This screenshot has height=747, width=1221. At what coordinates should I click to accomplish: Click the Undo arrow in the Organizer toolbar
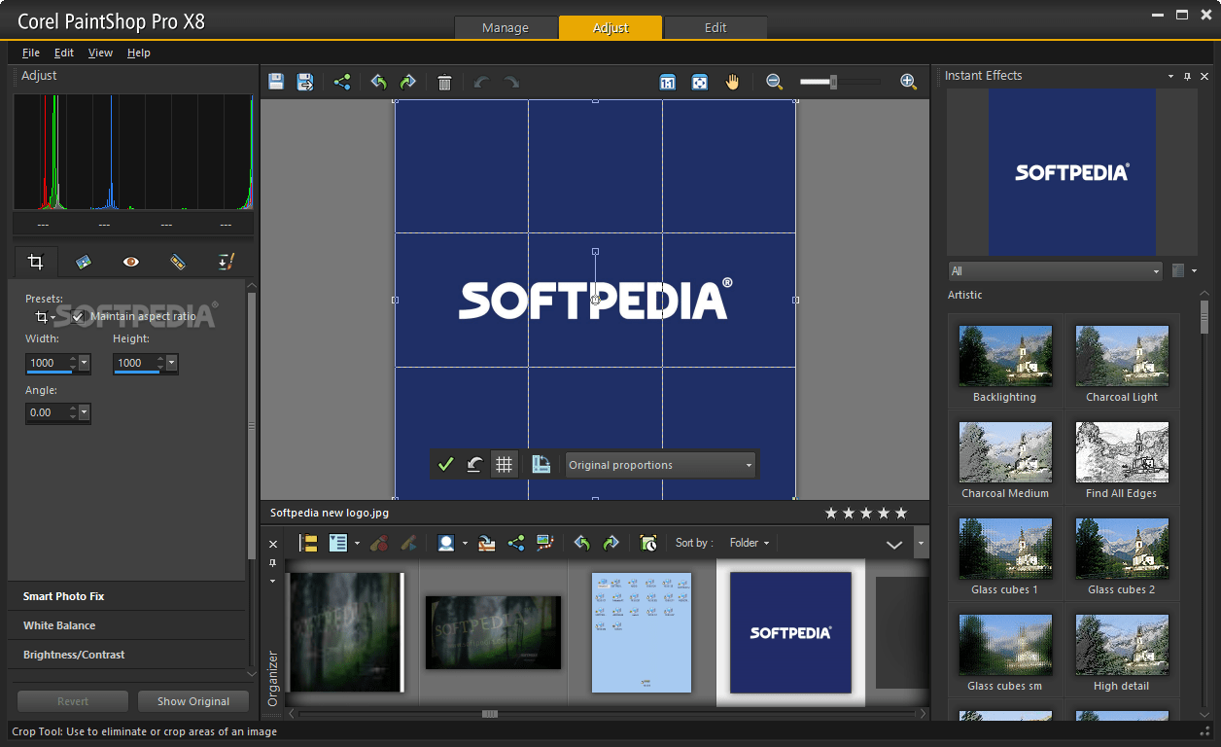[581, 543]
